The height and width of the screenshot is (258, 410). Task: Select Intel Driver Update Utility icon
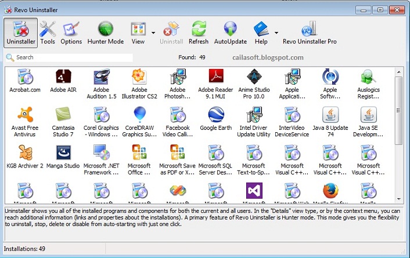tap(254, 115)
